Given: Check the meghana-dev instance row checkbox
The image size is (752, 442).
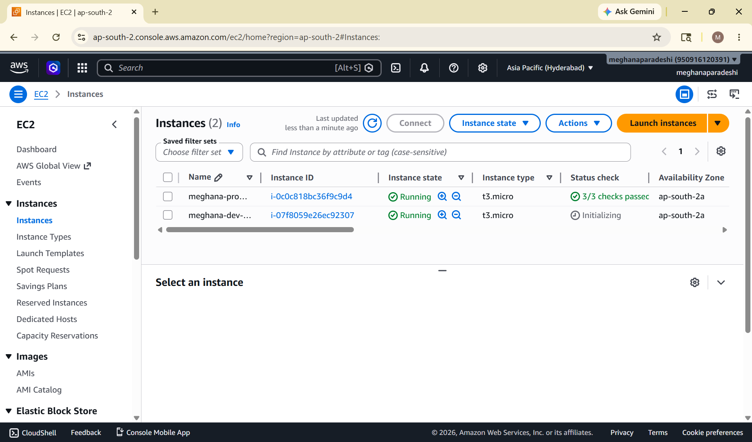Looking at the screenshot, I should 168,215.
